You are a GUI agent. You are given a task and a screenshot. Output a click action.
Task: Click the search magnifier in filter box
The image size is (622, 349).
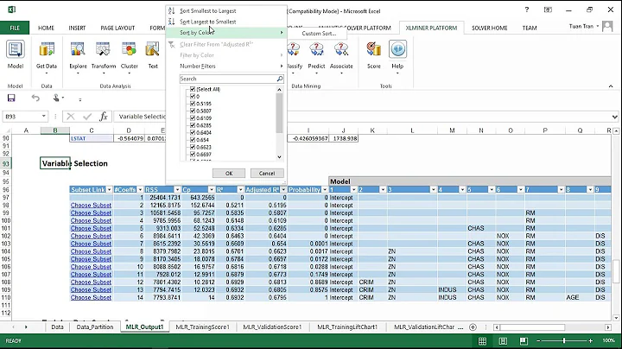280,79
